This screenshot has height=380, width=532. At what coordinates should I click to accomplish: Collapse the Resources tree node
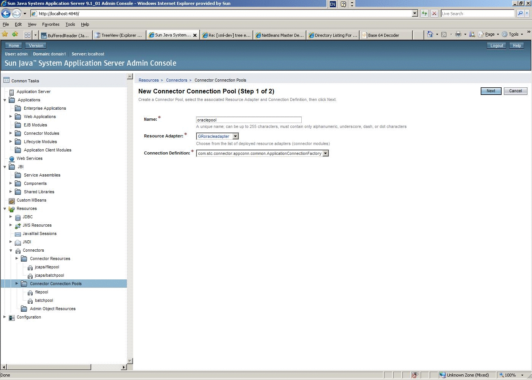(5, 209)
